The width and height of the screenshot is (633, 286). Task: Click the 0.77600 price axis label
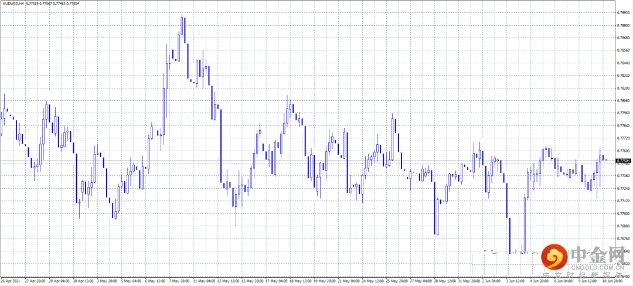(x=623, y=151)
